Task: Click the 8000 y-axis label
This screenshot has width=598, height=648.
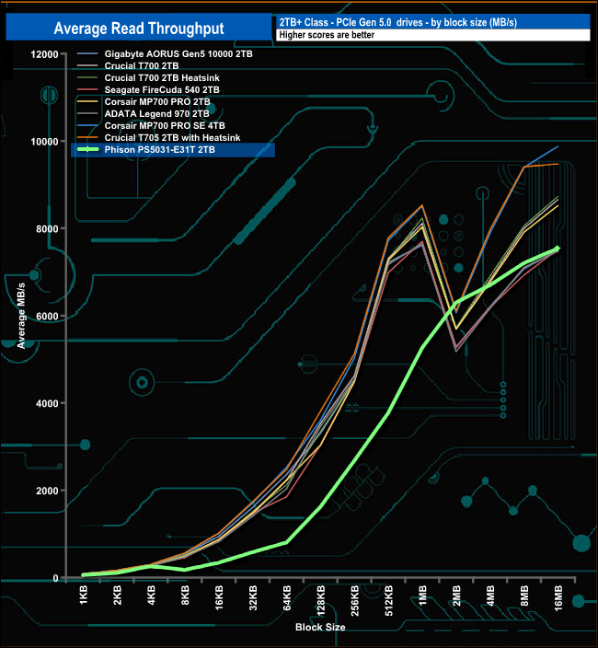Action: [x=47, y=229]
